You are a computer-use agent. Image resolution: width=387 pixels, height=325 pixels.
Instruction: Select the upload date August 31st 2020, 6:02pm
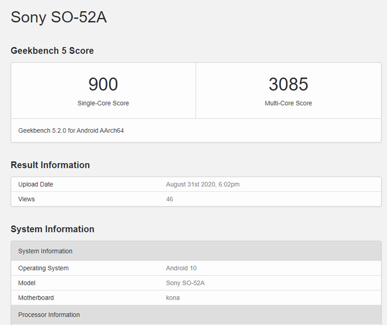(x=203, y=184)
